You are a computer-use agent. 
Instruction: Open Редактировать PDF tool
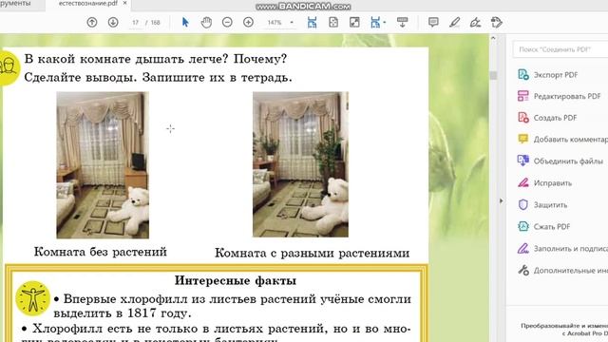[560, 96]
